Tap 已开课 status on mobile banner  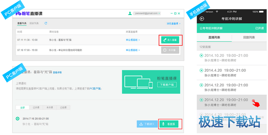[259, 28]
